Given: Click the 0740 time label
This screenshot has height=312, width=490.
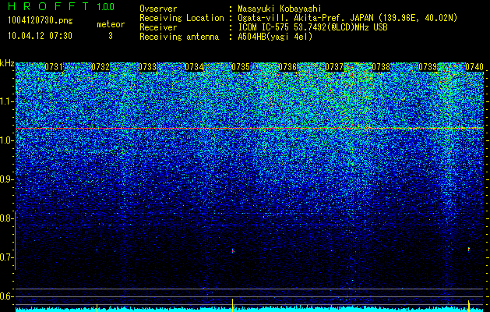Looking at the screenshot, I should (474, 67).
